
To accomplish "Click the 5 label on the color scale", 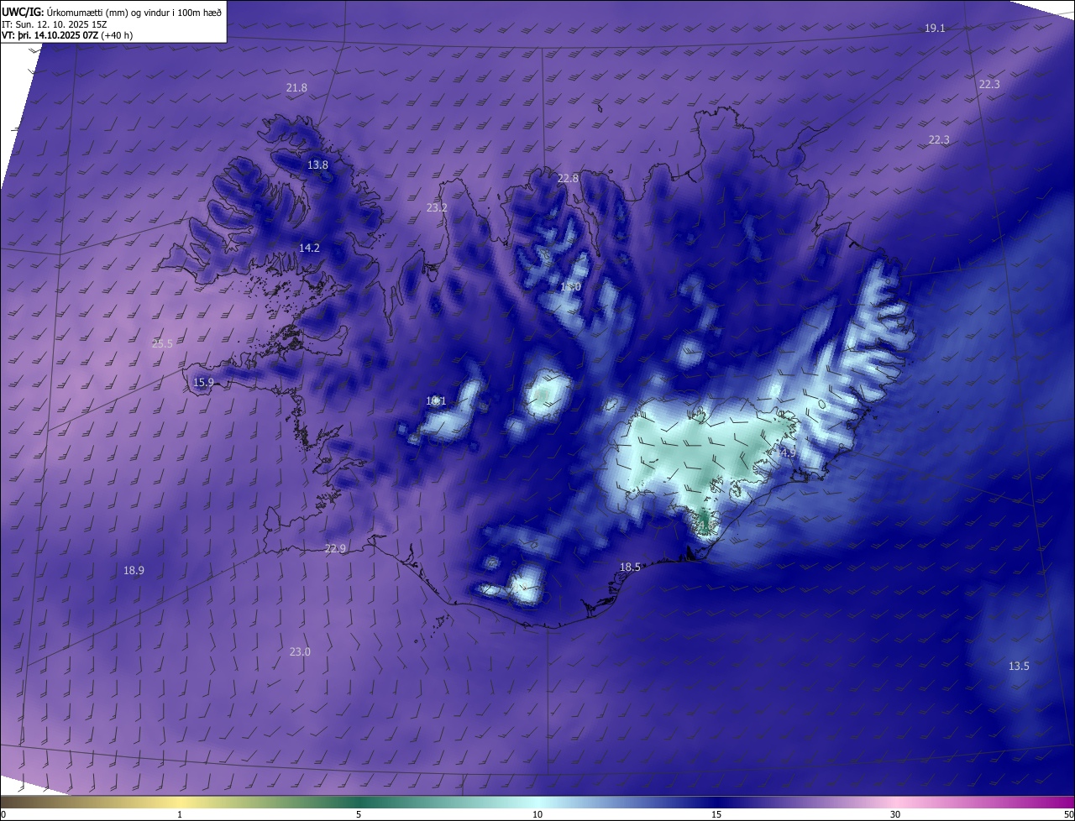I will click(359, 814).
